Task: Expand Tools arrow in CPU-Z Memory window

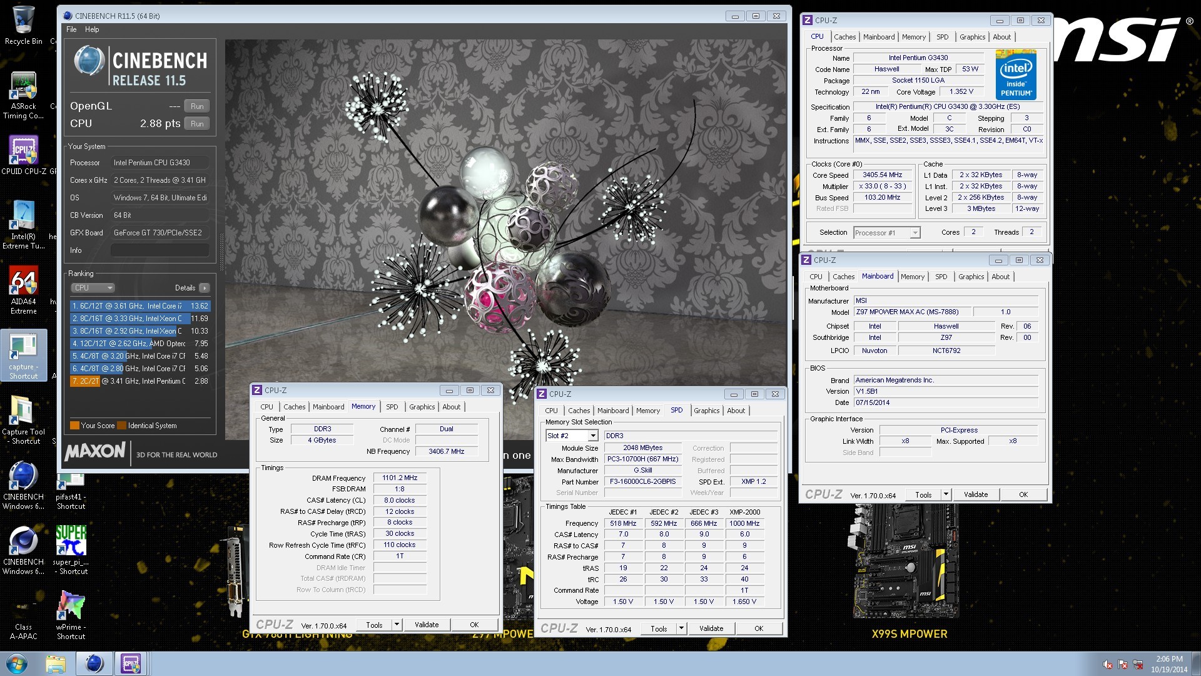Action: (397, 625)
